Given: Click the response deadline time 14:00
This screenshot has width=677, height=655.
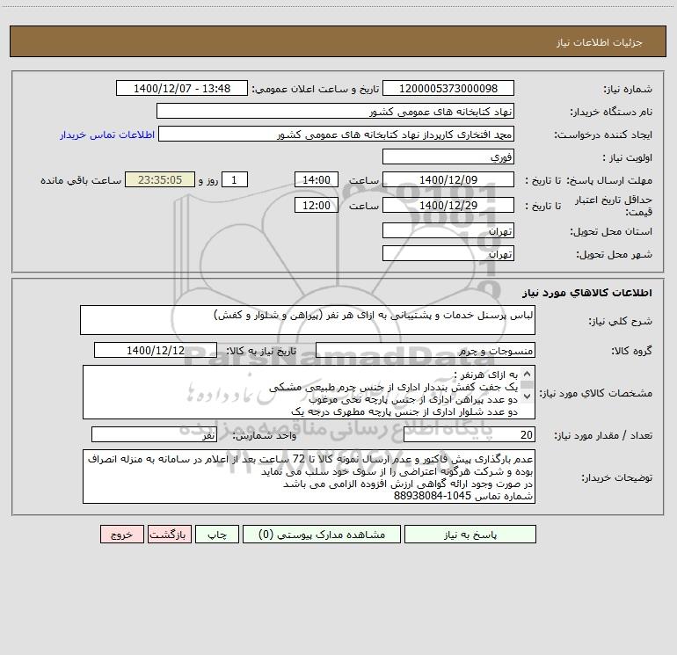Looking at the screenshot, I should point(316,179).
